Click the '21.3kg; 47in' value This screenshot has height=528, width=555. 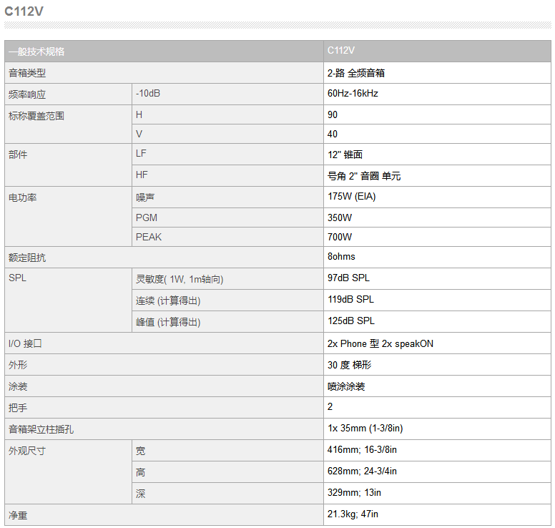353,514
